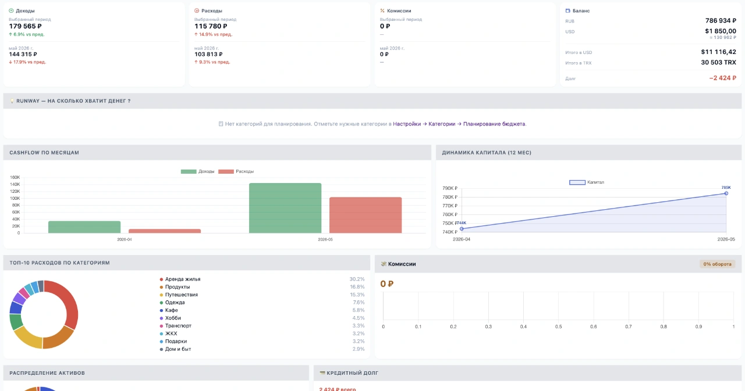Click the green income icon beside Доходы
This screenshot has height=391, width=745.
click(x=11, y=10)
